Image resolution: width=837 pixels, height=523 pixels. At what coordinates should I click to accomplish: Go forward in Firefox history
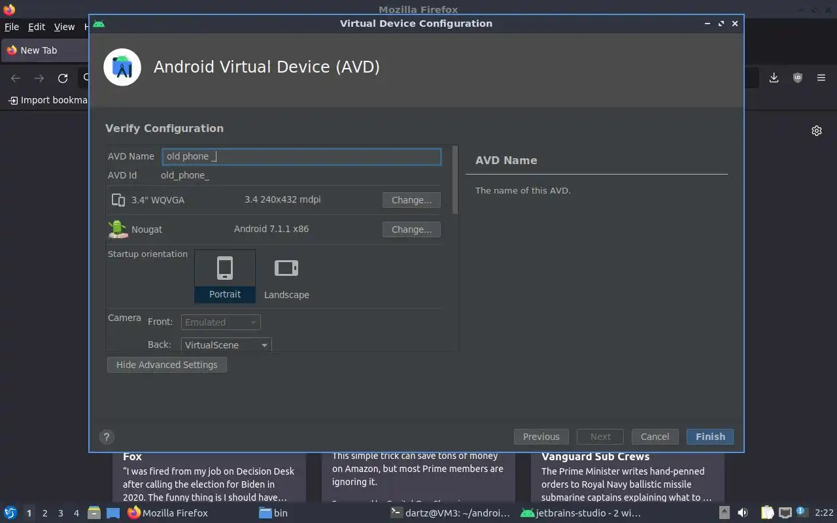pos(39,78)
